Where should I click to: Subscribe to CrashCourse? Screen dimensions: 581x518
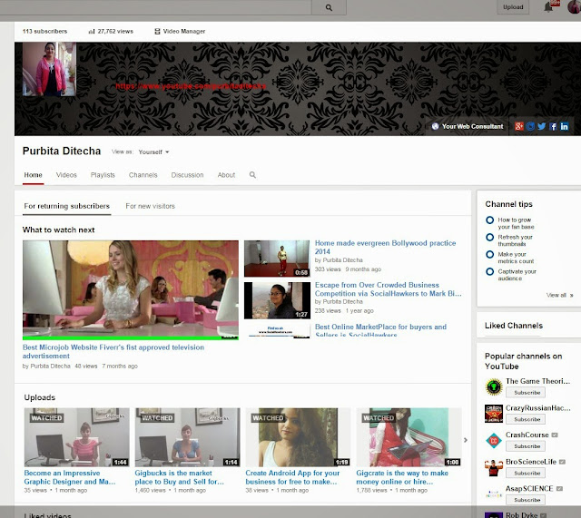click(x=527, y=446)
